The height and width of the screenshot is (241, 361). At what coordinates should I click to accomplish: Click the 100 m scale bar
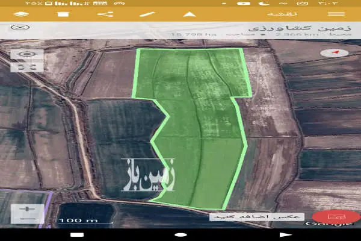click(x=84, y=221)
